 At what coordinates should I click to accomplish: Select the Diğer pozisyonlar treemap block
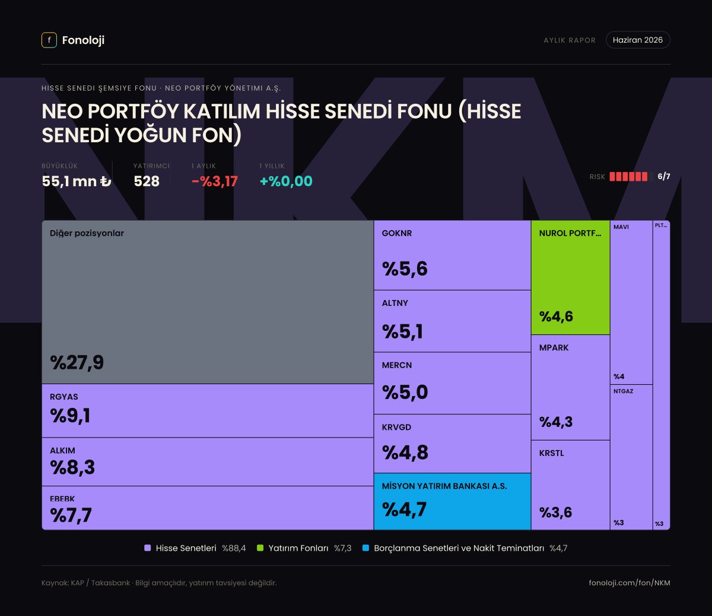pyautogui.click(x=208, y=302)
